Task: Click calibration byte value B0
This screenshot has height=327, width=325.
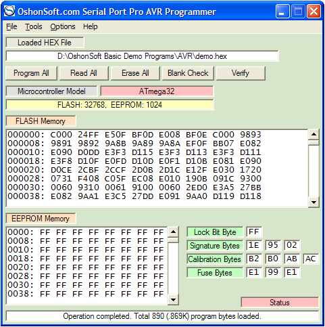Action: tap(273, 259)
